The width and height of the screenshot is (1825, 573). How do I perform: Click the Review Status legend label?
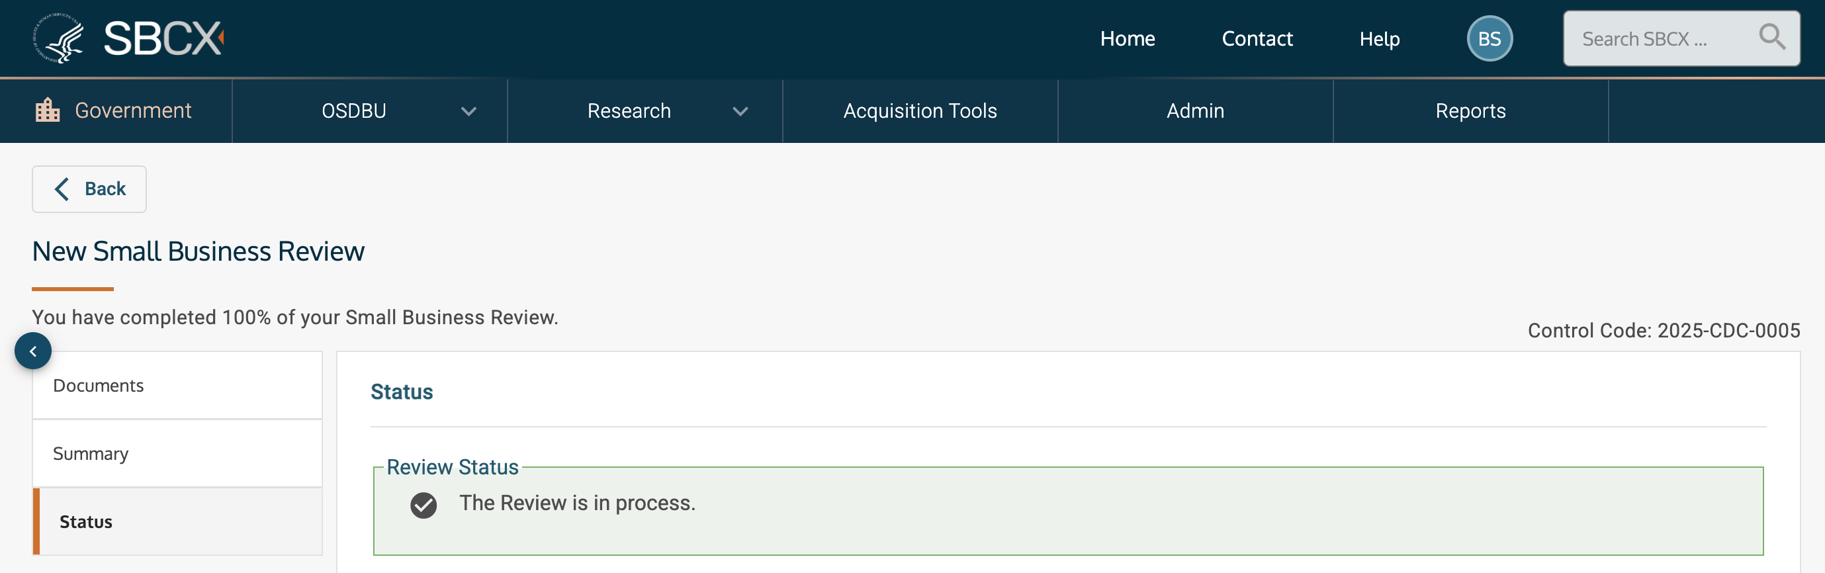point(453,468)
